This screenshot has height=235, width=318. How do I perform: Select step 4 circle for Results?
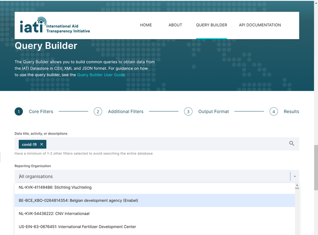[x=273, y=111]
